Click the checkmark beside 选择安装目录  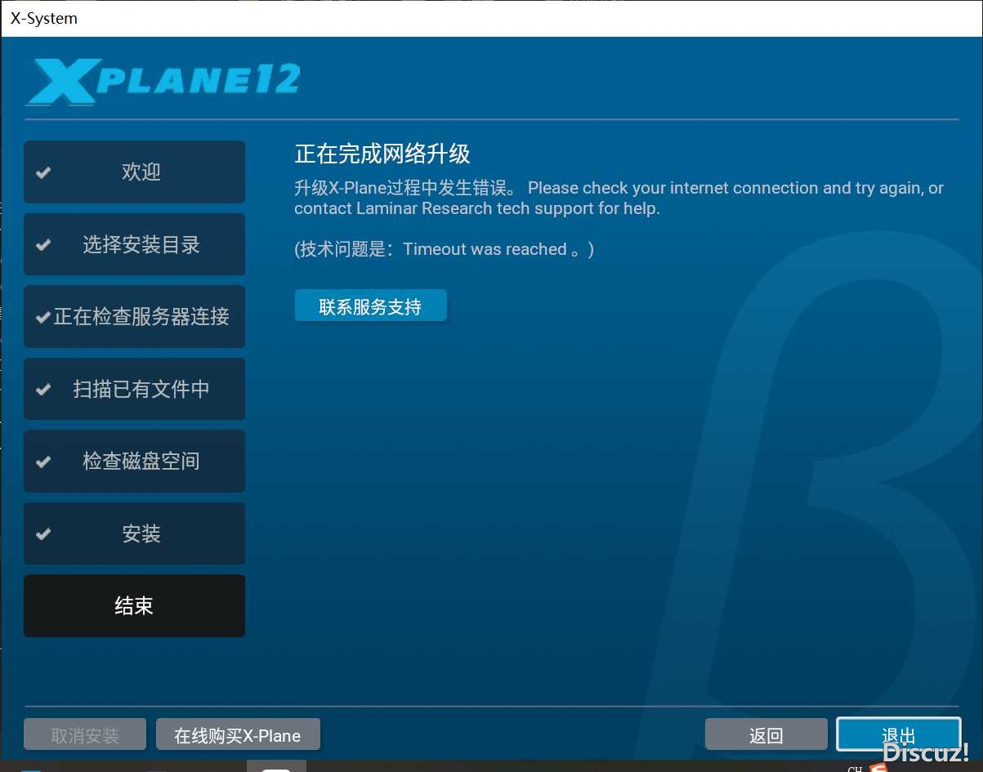pyautogui.click(x=43, y=244)
